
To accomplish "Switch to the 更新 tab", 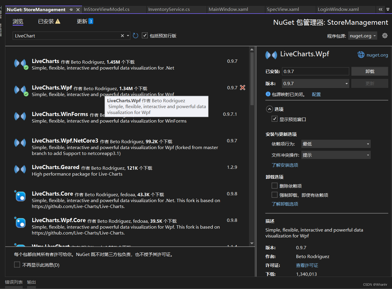I will [82, 21].
